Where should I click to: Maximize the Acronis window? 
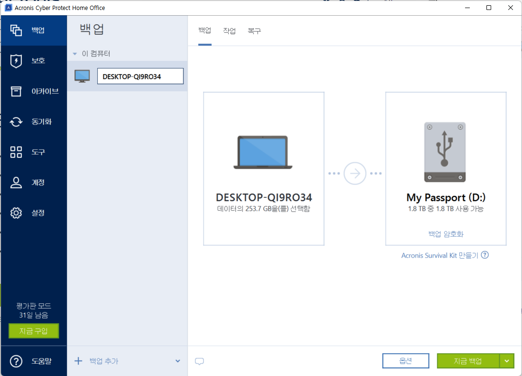(489, 8)
